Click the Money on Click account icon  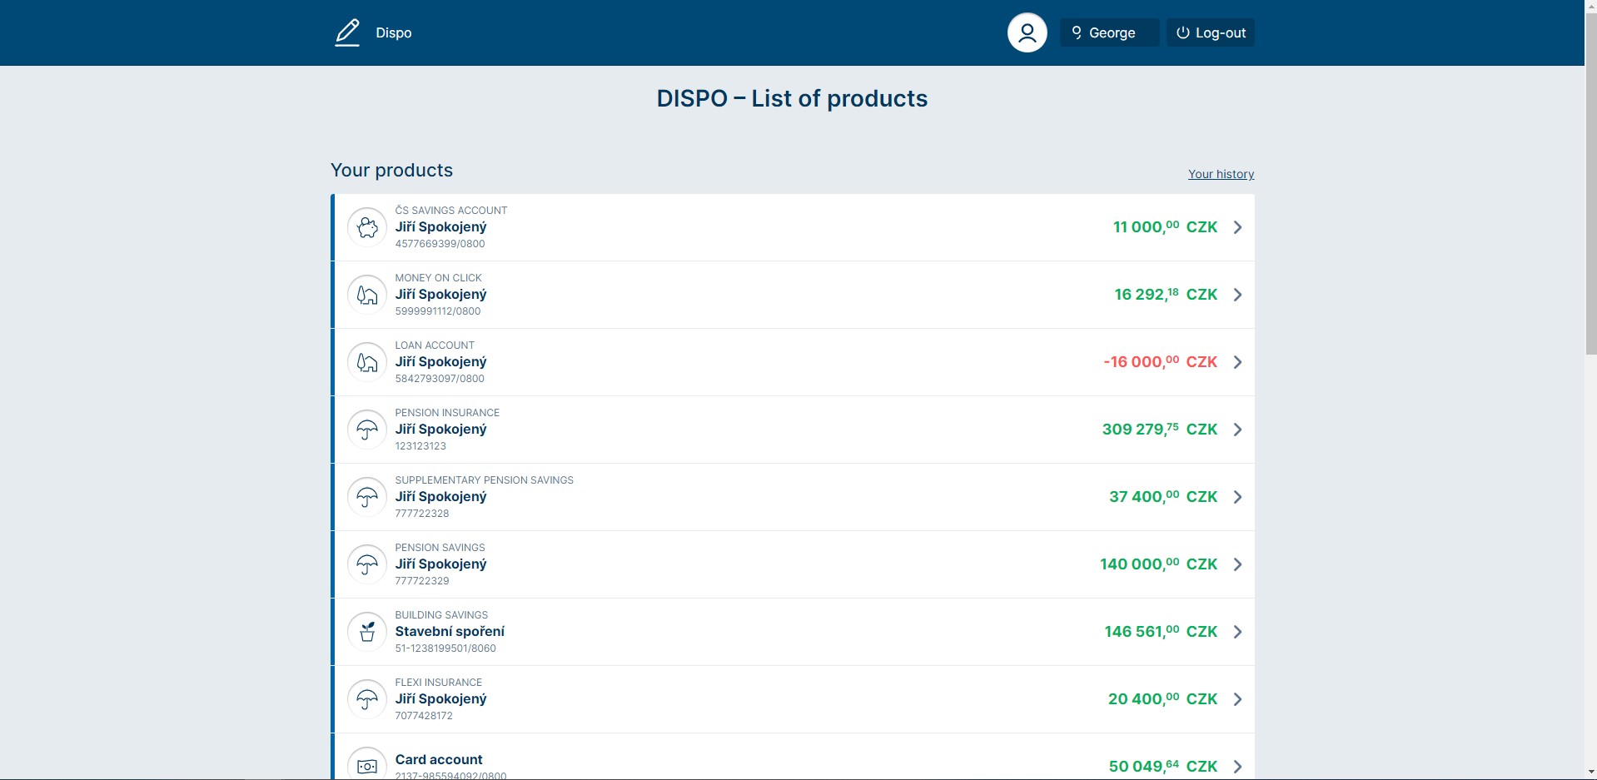(x=367, y=295)
